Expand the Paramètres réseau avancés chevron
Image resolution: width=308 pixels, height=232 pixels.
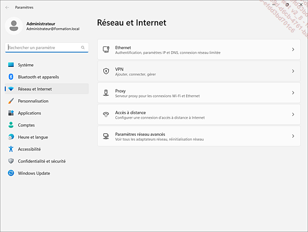293,136
